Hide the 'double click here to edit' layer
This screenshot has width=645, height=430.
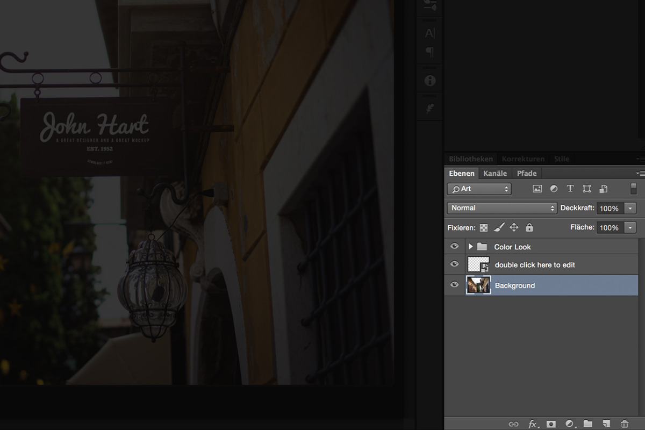click(x=455, y=264)
